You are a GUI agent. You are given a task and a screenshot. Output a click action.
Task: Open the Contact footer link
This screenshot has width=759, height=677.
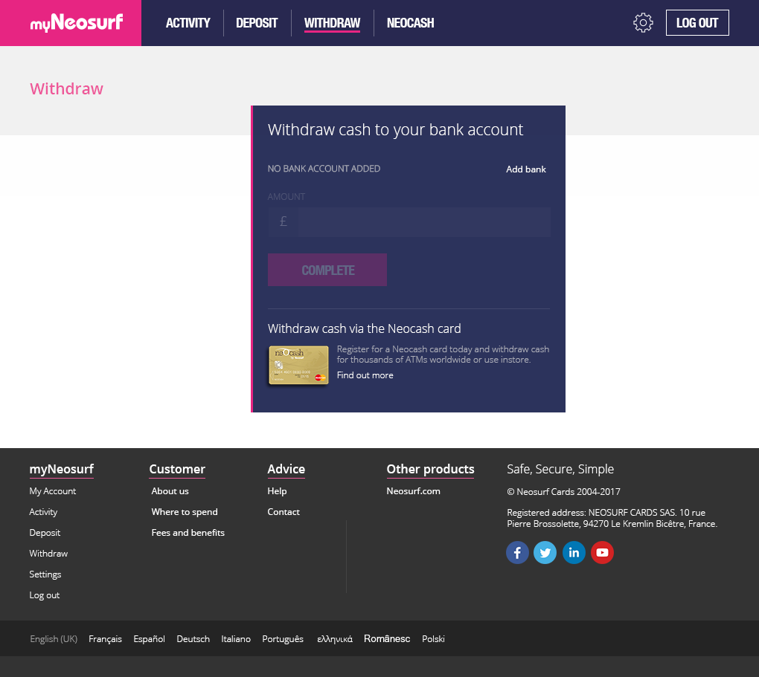pos(284,511)
